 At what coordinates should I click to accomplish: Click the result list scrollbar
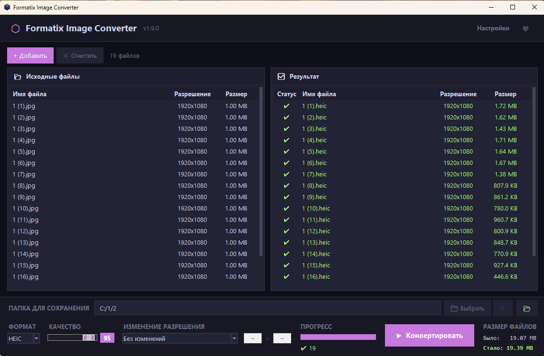click(534, 172)
